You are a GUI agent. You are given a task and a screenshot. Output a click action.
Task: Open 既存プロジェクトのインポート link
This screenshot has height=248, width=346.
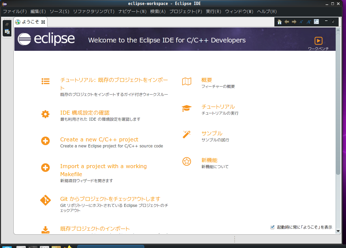[95, 229]
